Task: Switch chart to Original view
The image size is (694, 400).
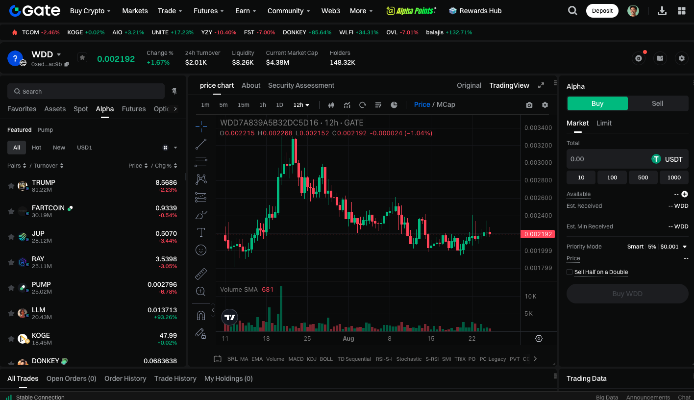Action: pyautogui.click(x=469, y=85)
